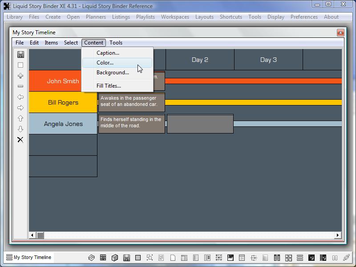Click the empty square icon in left toolbar
This screenshot has width=356, height=267.
tap(20, 65)
